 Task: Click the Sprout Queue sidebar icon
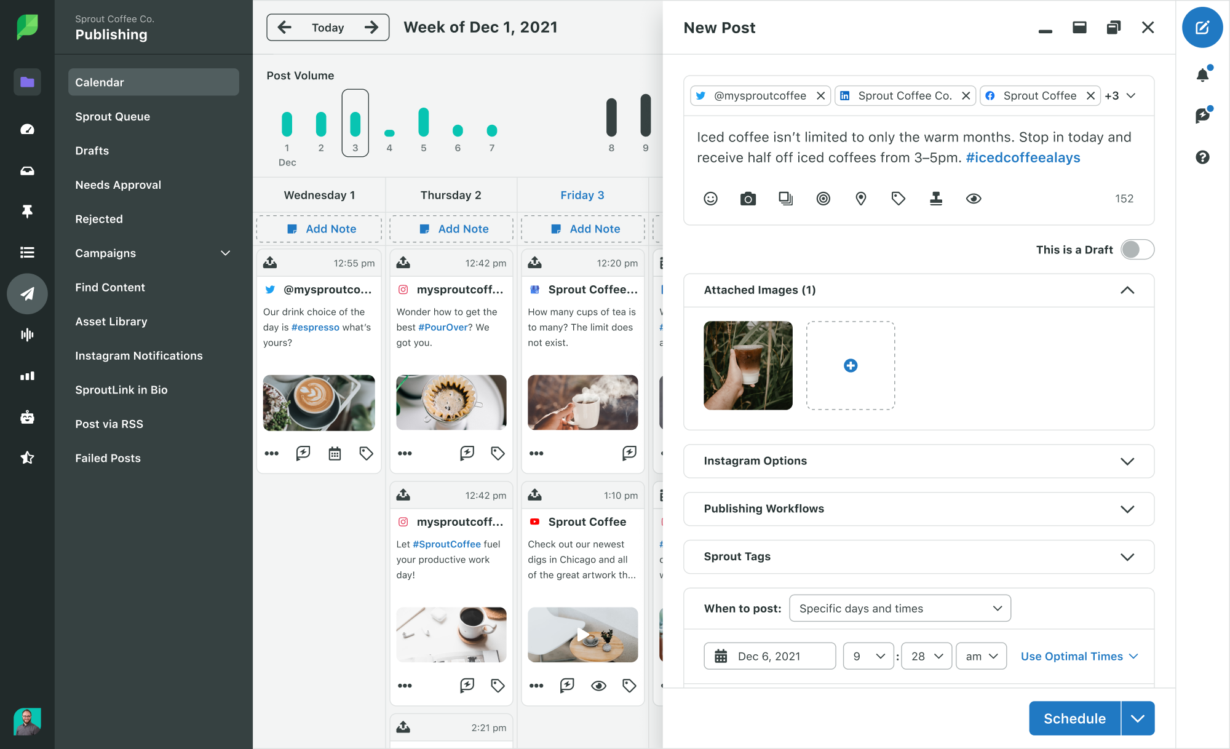tap(113, 116)
